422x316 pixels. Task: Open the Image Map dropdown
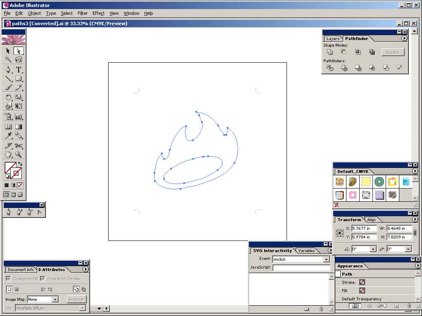(x=55, y=299)
